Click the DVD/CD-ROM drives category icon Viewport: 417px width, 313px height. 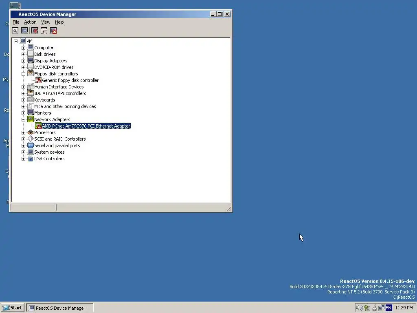[31, 67]
